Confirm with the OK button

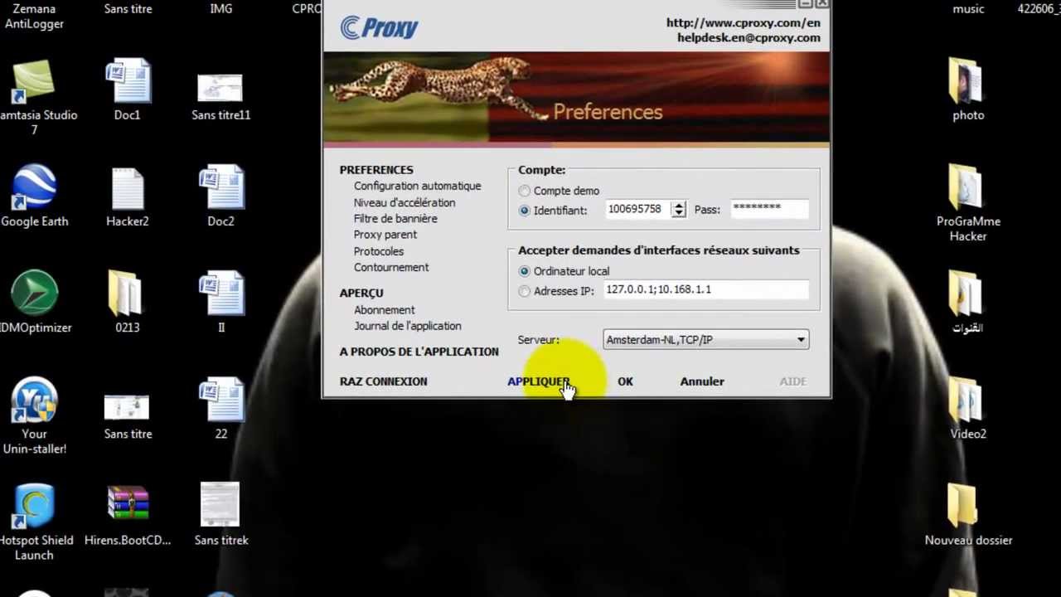625,381
